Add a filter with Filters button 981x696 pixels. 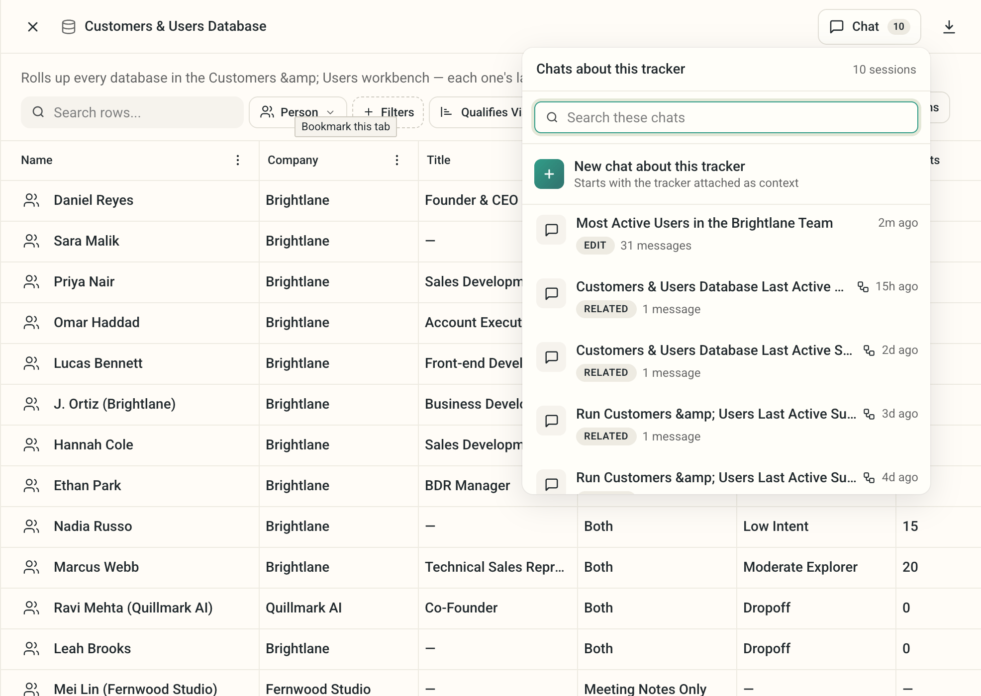pyautogui.click(x=388, y=112)
